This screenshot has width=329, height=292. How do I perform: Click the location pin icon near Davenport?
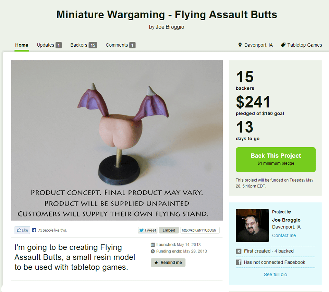pos(240,45)
